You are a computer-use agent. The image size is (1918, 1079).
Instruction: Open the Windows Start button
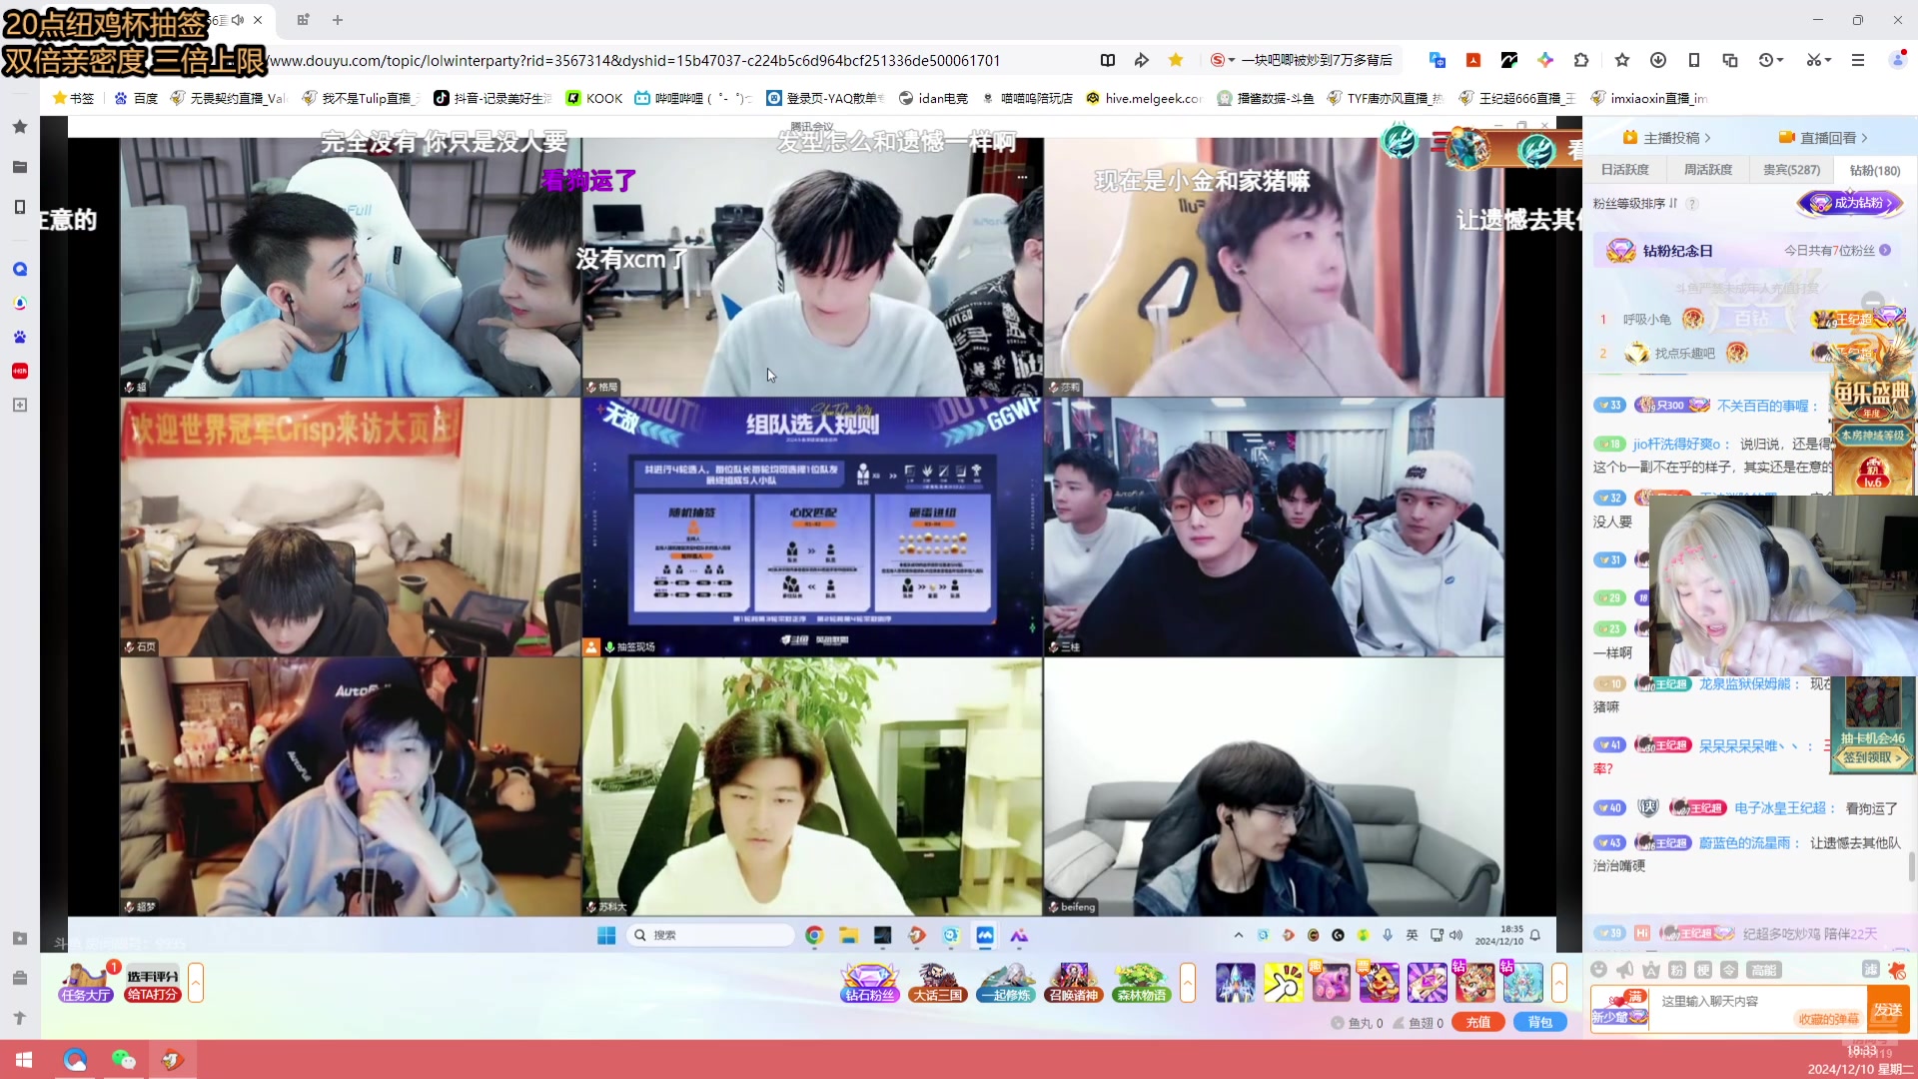pos(24,1060)
